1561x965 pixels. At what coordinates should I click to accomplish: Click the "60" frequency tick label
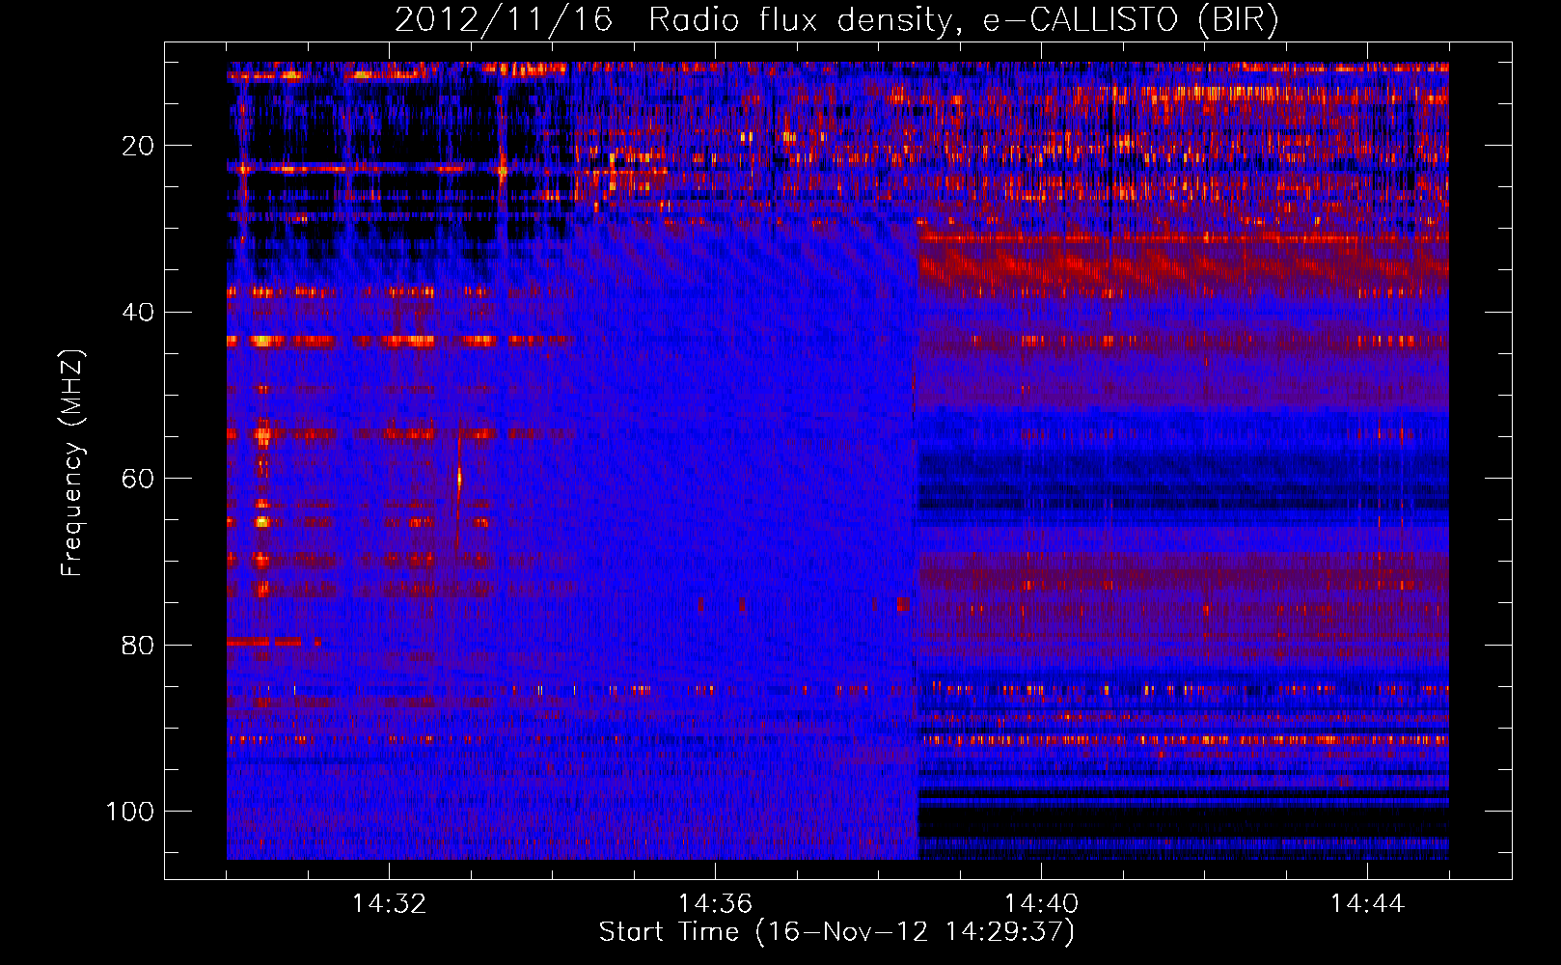pos(138,479)
